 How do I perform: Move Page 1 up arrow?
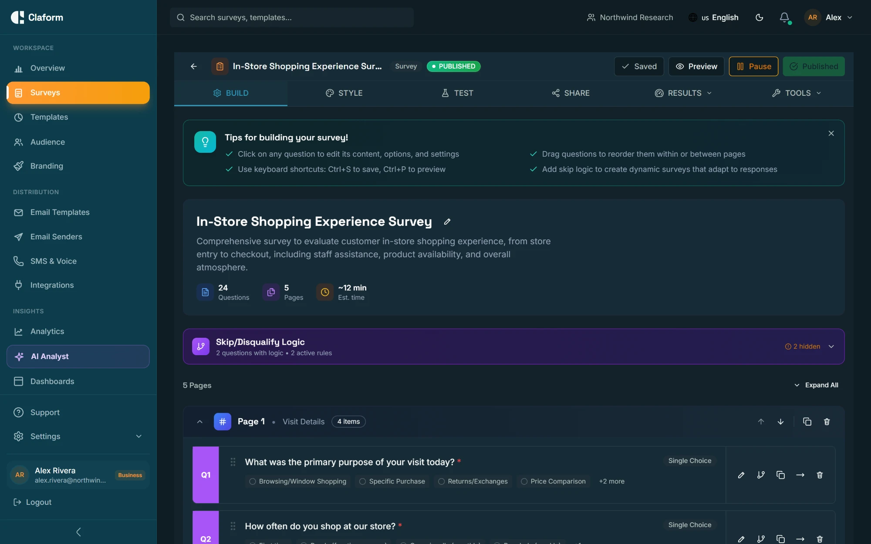point(761,422)
